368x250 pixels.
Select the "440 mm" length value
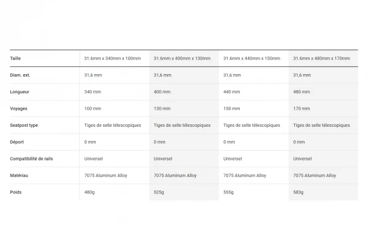[232, 92]
